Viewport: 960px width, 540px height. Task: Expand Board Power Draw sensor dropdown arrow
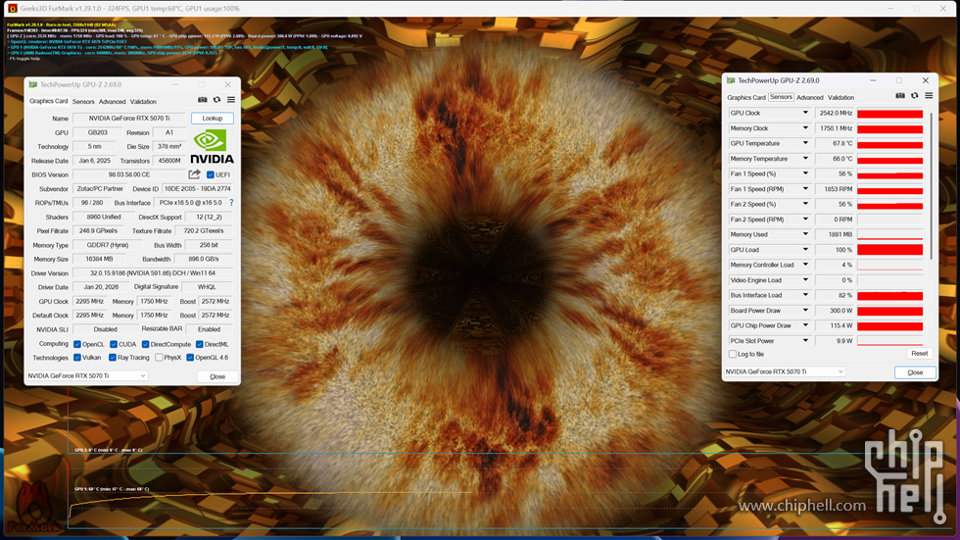coord(806,311)
